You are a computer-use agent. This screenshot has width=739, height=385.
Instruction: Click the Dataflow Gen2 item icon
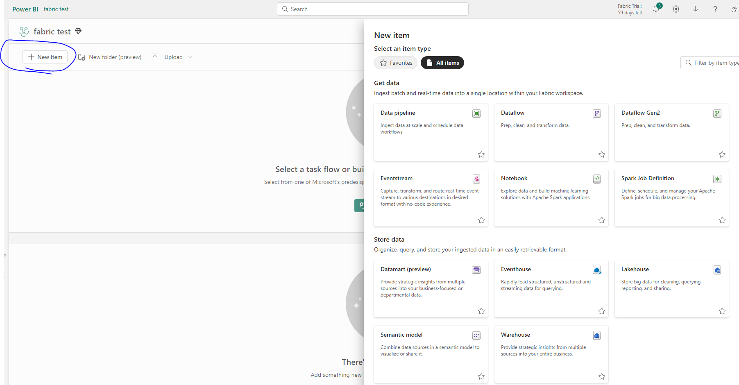click(x=717, y=113)
